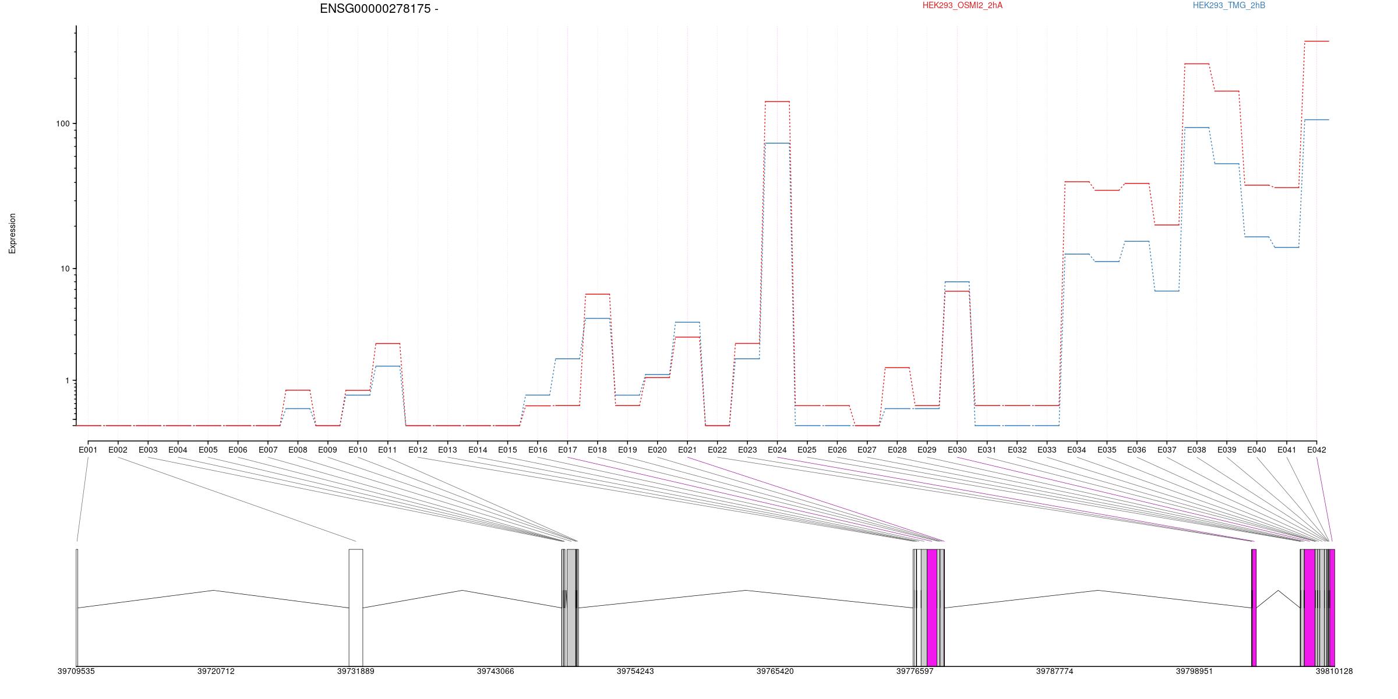Click the blue E024 expression segment
Viewport: 1398px width, 699px height.
pyautogui.click(x=777, y=143)
